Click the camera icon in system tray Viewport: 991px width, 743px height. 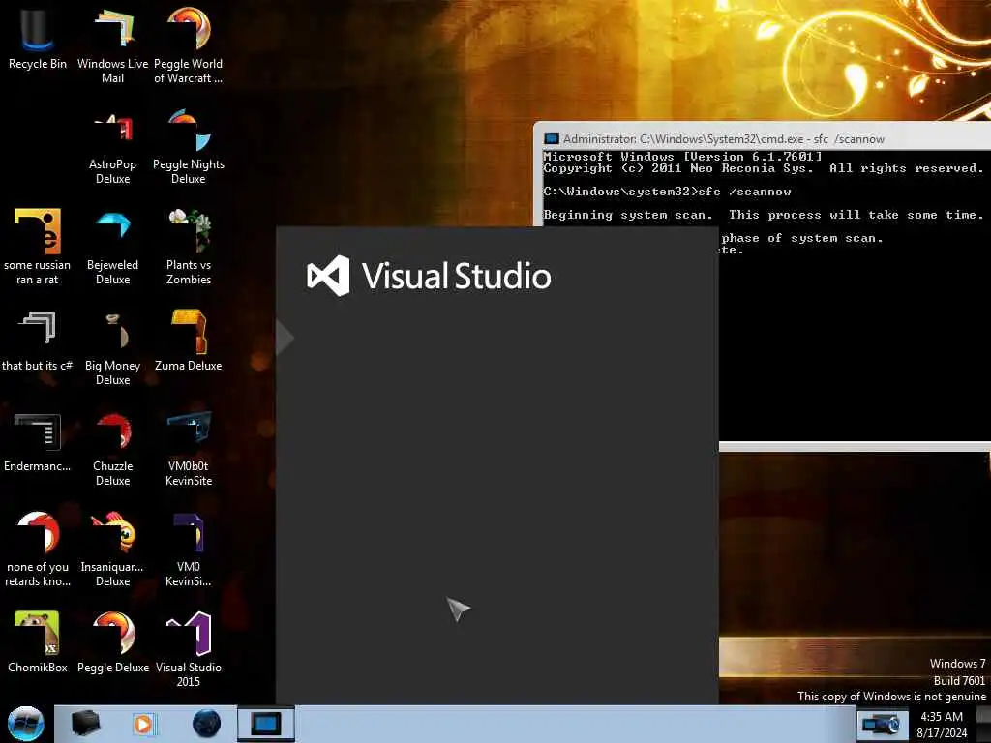(881, 724)
